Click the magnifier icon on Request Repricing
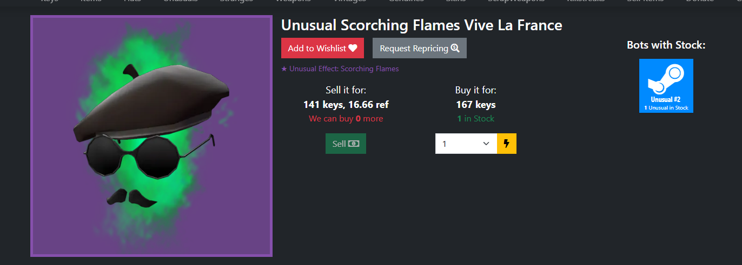 (x=455, y=48)
